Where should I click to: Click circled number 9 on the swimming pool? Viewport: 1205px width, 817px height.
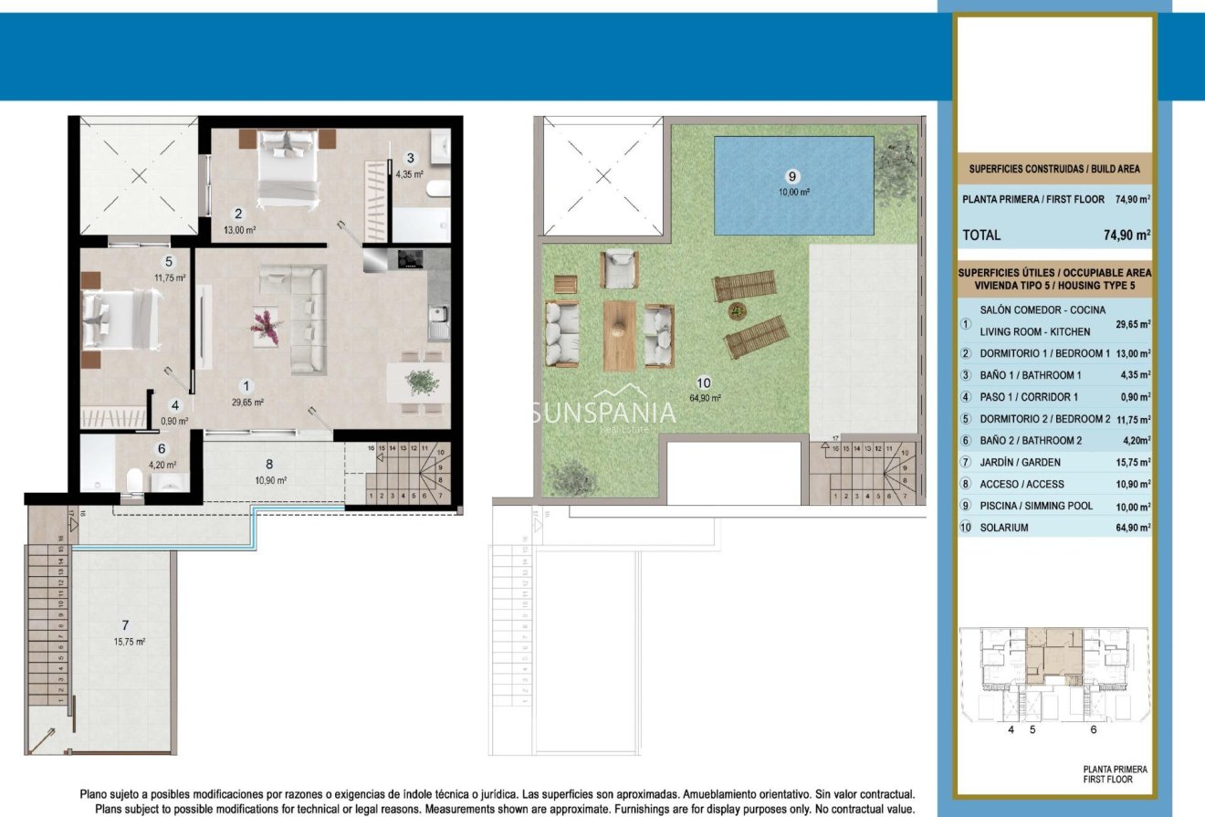pos(792,176)
